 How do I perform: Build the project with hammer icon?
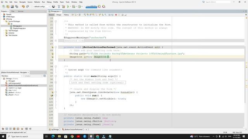coord(59,7)
